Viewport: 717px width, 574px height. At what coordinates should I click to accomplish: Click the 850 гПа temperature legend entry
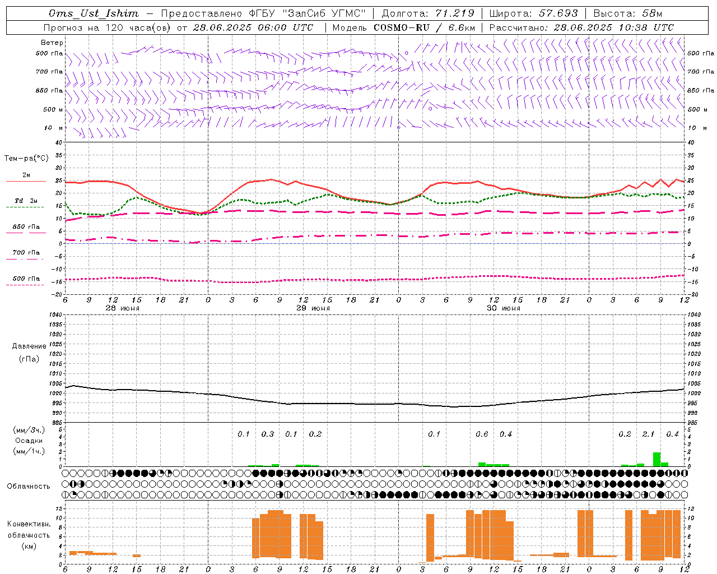[26, 227]
